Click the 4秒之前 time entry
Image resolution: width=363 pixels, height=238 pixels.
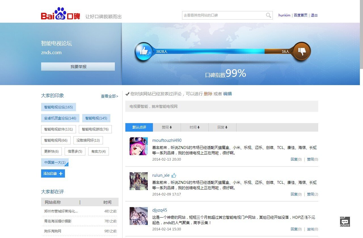pos(110,211)
